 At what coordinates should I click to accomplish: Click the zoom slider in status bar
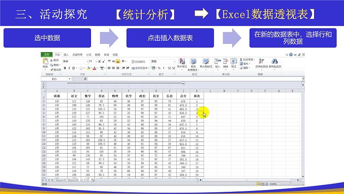pyautogui.click(x=291, y=184)
